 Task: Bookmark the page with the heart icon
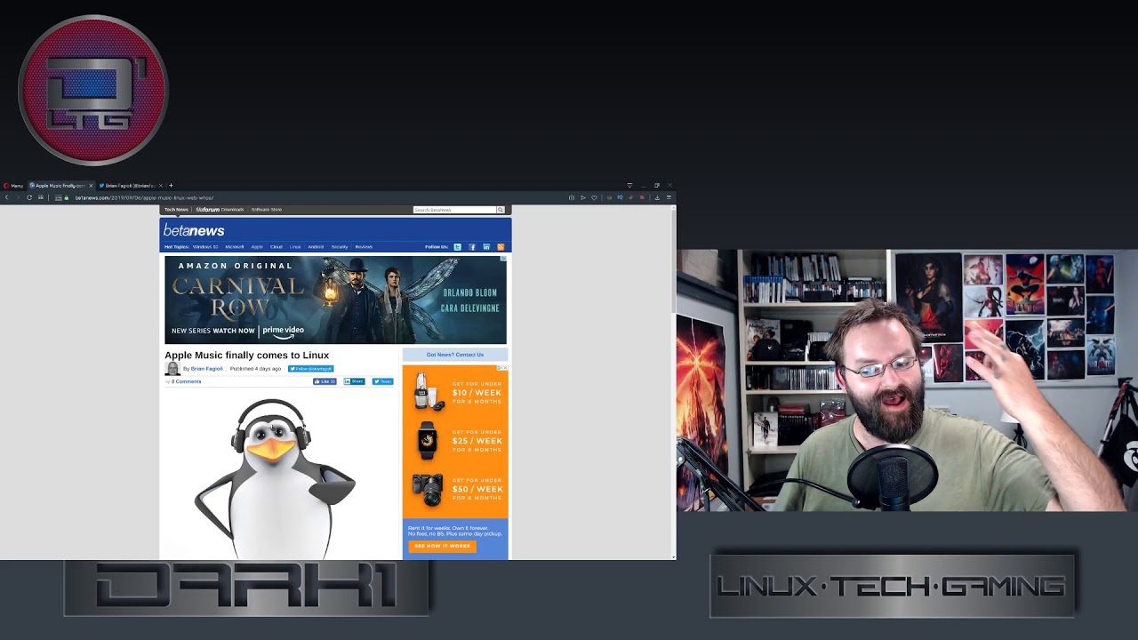pyautogui.click(x=594, y=197)
